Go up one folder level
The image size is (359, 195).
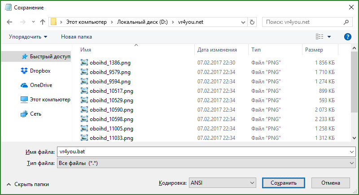[x=43, y=22]
